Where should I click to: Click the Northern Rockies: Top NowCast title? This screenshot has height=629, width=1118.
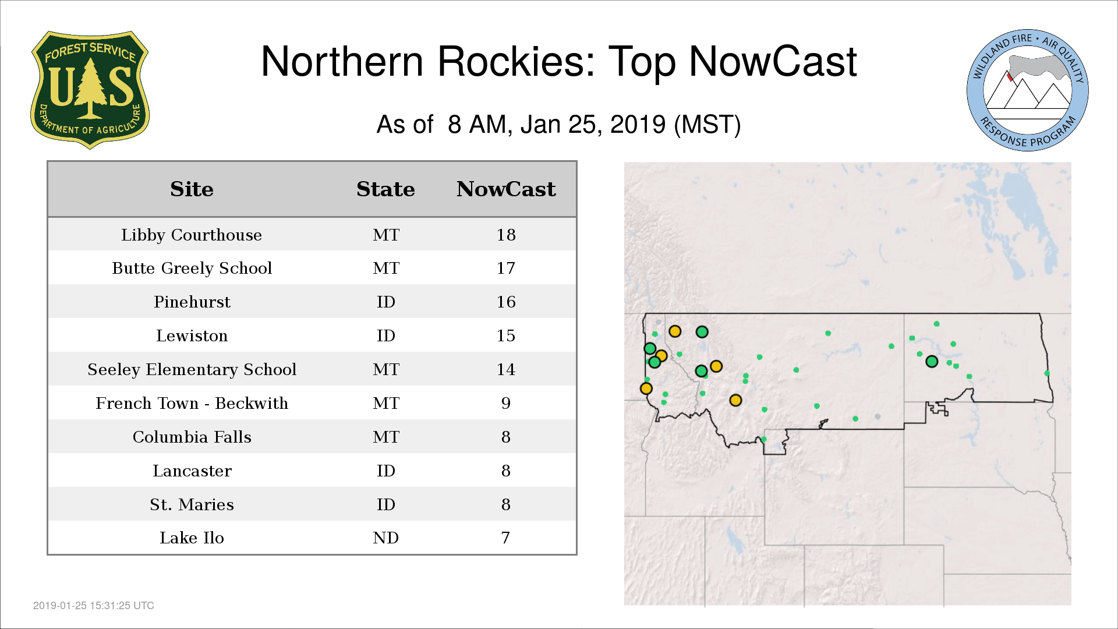[x=558, y=62]
